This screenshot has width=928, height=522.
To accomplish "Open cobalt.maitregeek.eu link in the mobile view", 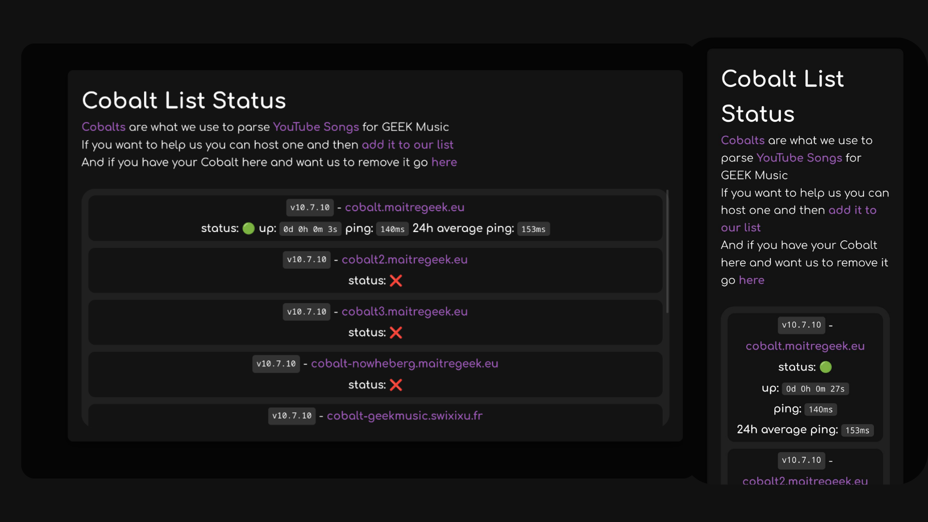I will [805, 346].
